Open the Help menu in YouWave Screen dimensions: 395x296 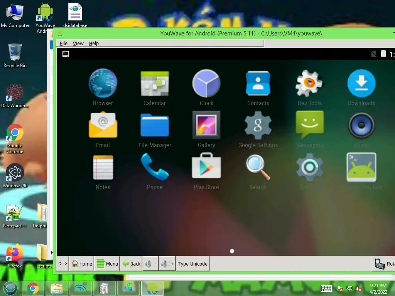[x=94, y=43]
